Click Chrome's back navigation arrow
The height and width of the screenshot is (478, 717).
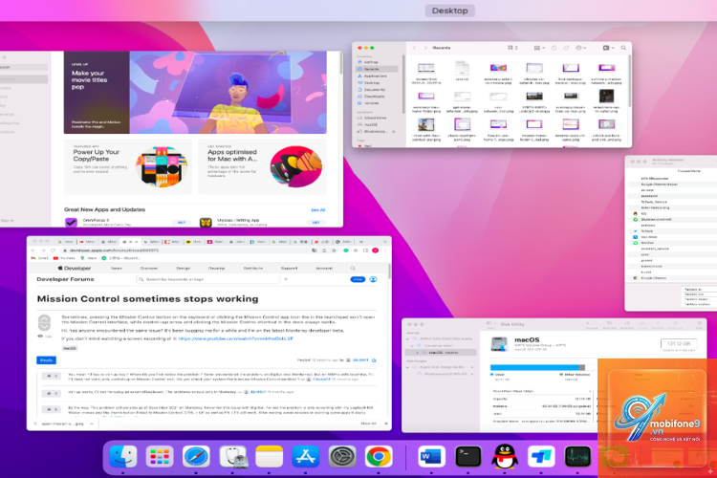(33, 250)
